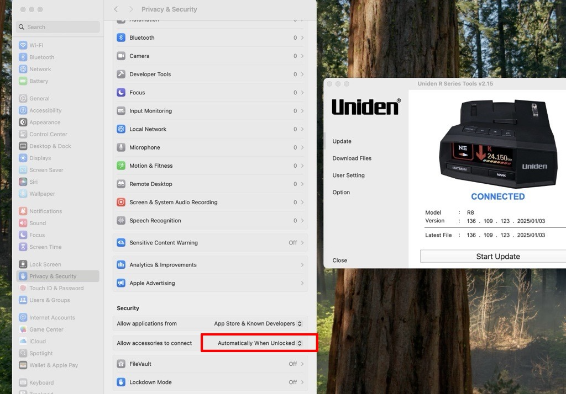Open Spotlight magnifier icon in sidebar
This screenshot has height=394, width=566.
click(x=23, y=353)
